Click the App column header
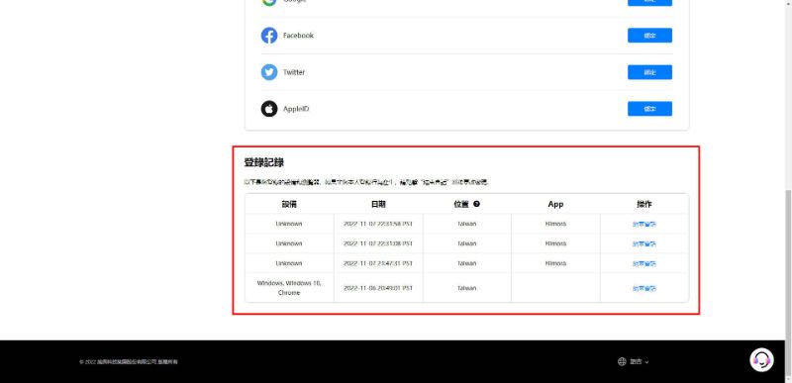 [x=555, y=204]
